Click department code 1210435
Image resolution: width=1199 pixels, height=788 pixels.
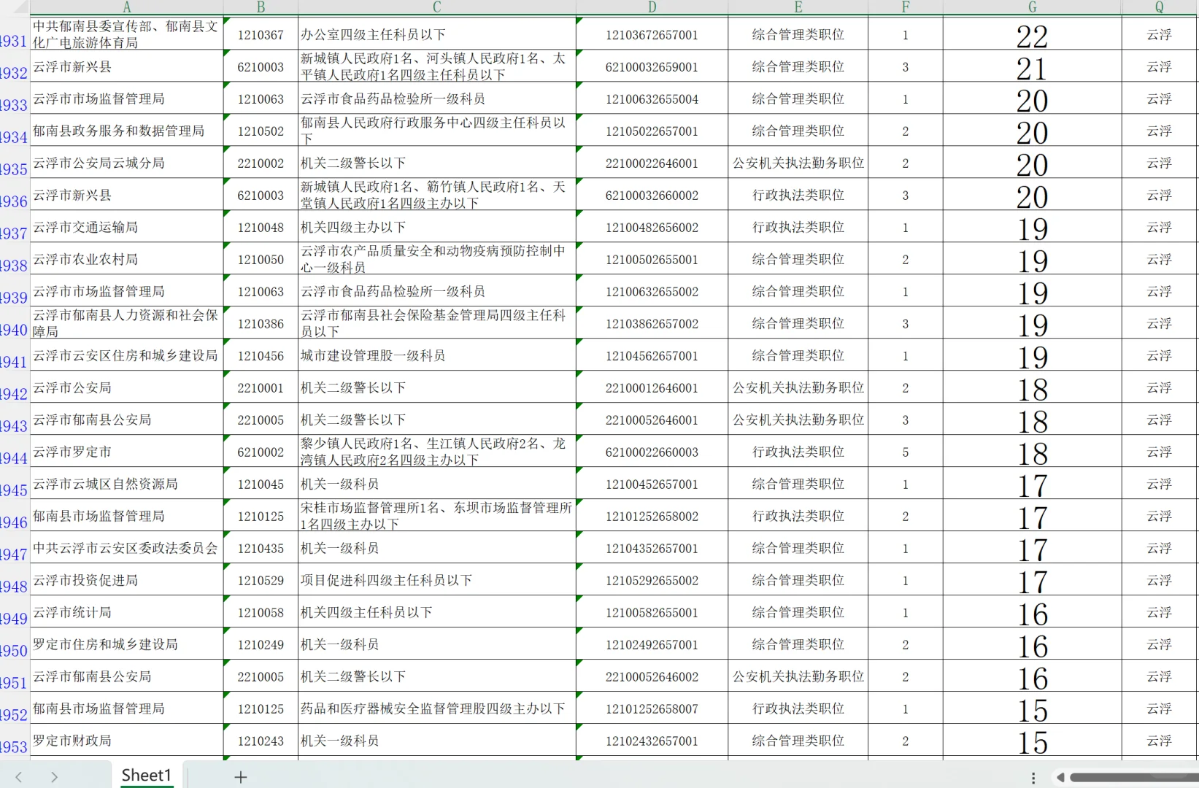[261, 548]
